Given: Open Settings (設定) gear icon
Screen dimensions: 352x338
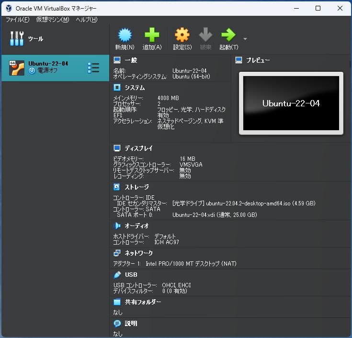Looking at the screenshot, I should (x=182, y=35).
